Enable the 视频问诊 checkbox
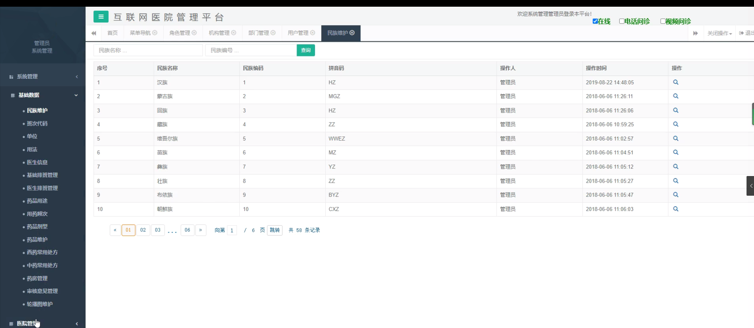The image size is (754, 328). point(663,21)
